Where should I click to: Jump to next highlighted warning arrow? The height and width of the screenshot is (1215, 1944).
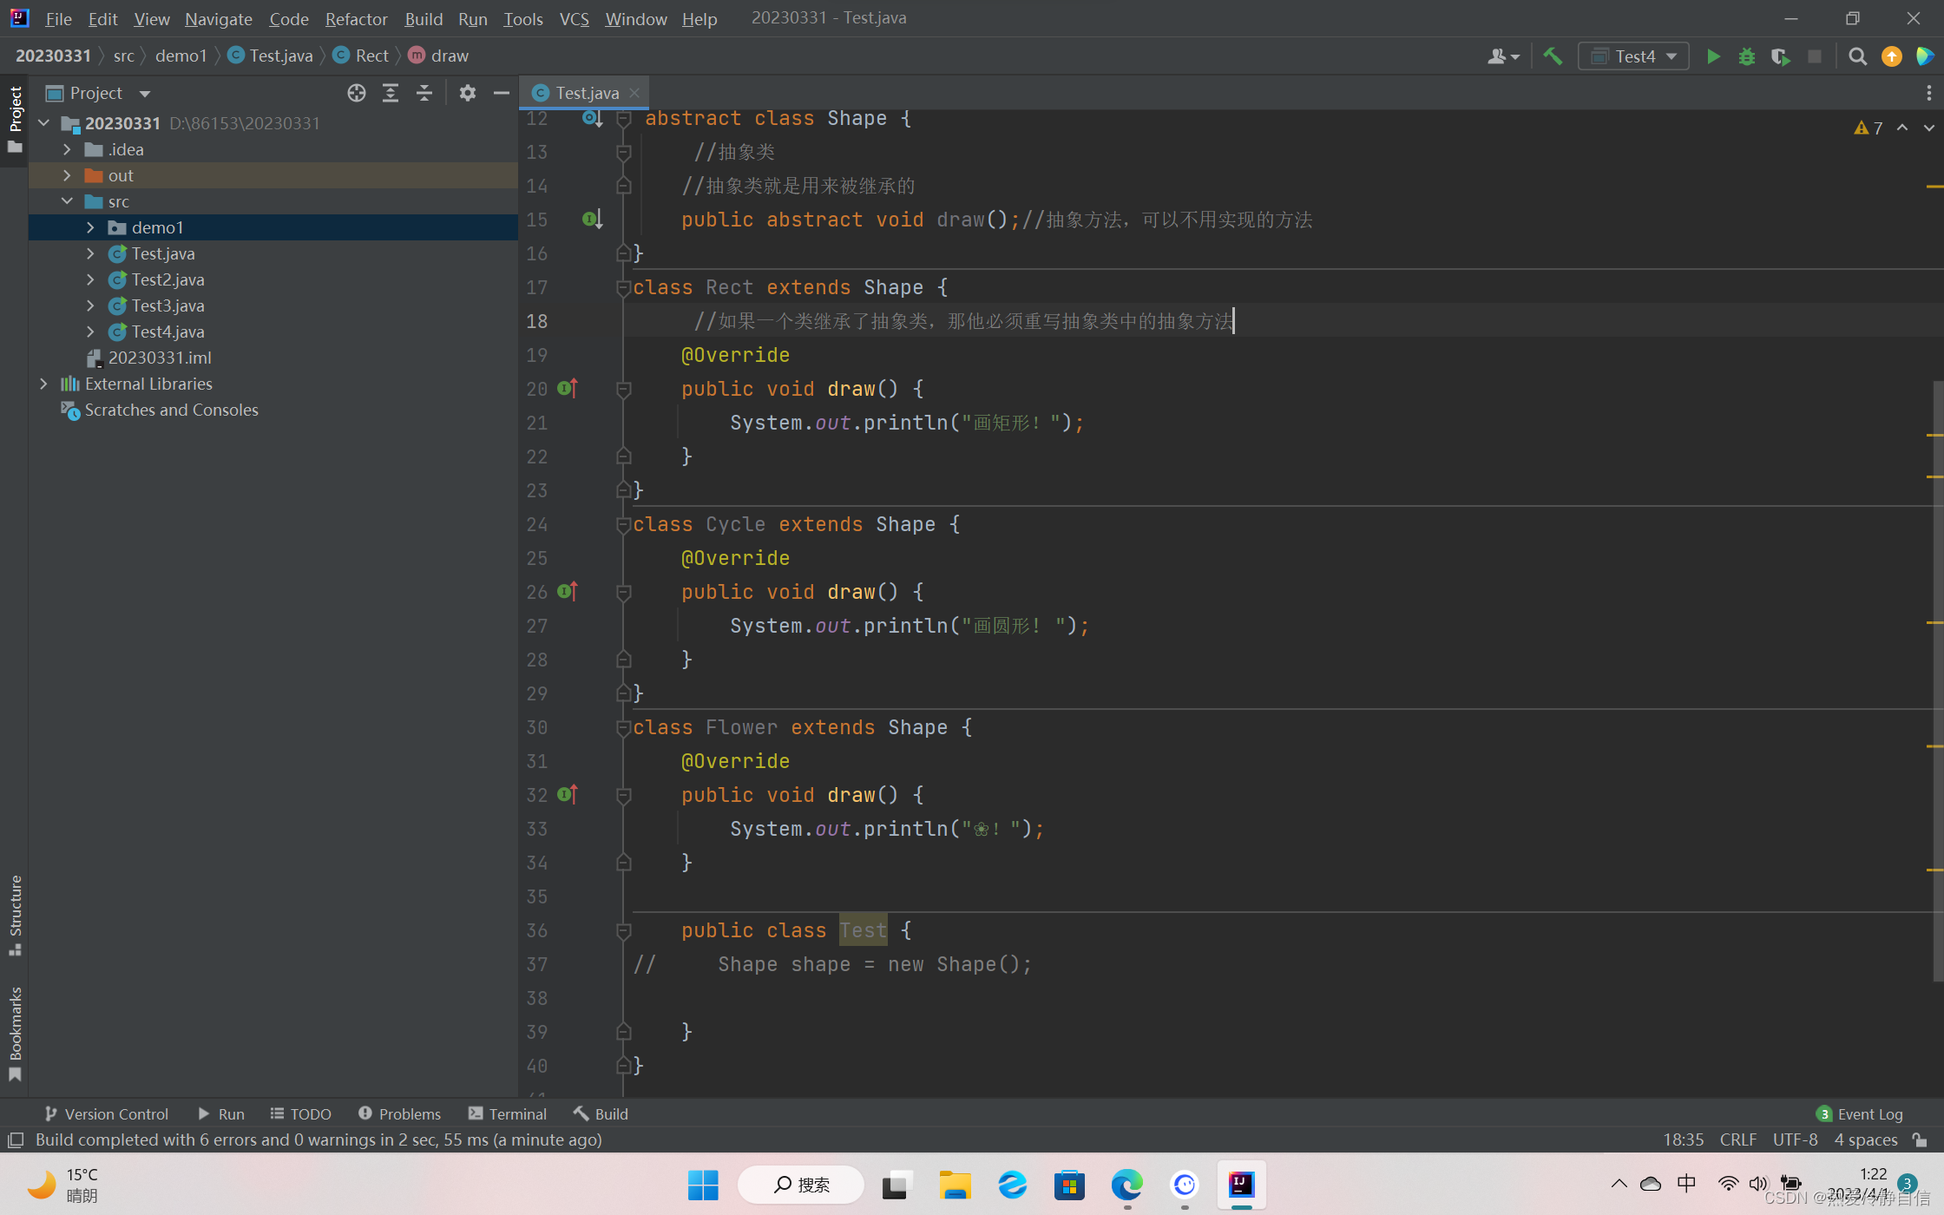[x=1928, y=128]
